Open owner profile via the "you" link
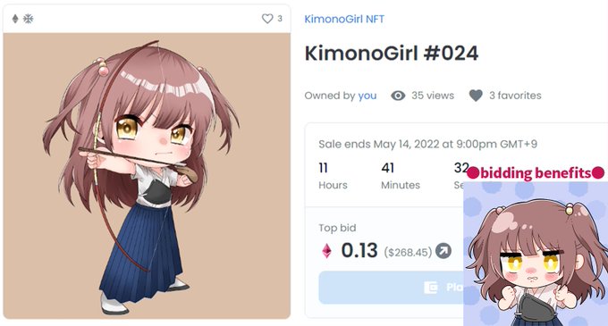Image resolution: width=608 pixels, height=326 pixels. [367, 96]
